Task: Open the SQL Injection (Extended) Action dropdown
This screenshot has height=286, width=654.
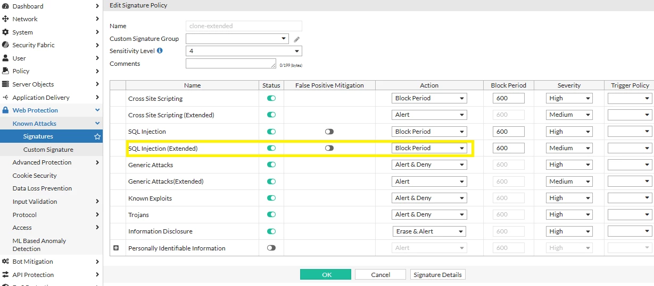Action: tap(429, 148)
